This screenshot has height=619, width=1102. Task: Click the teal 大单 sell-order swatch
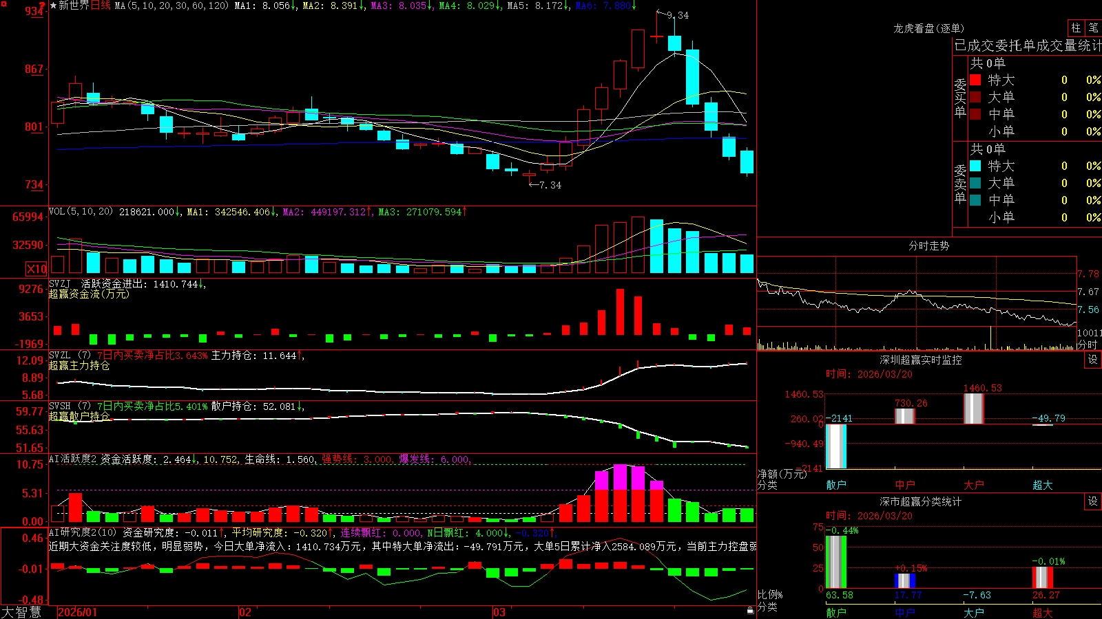(975, 183)
